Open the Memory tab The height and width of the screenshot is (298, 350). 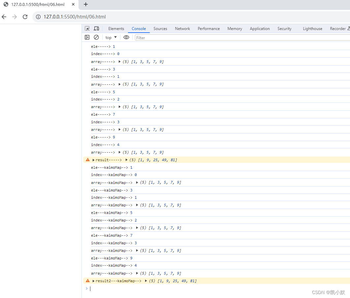235,29
